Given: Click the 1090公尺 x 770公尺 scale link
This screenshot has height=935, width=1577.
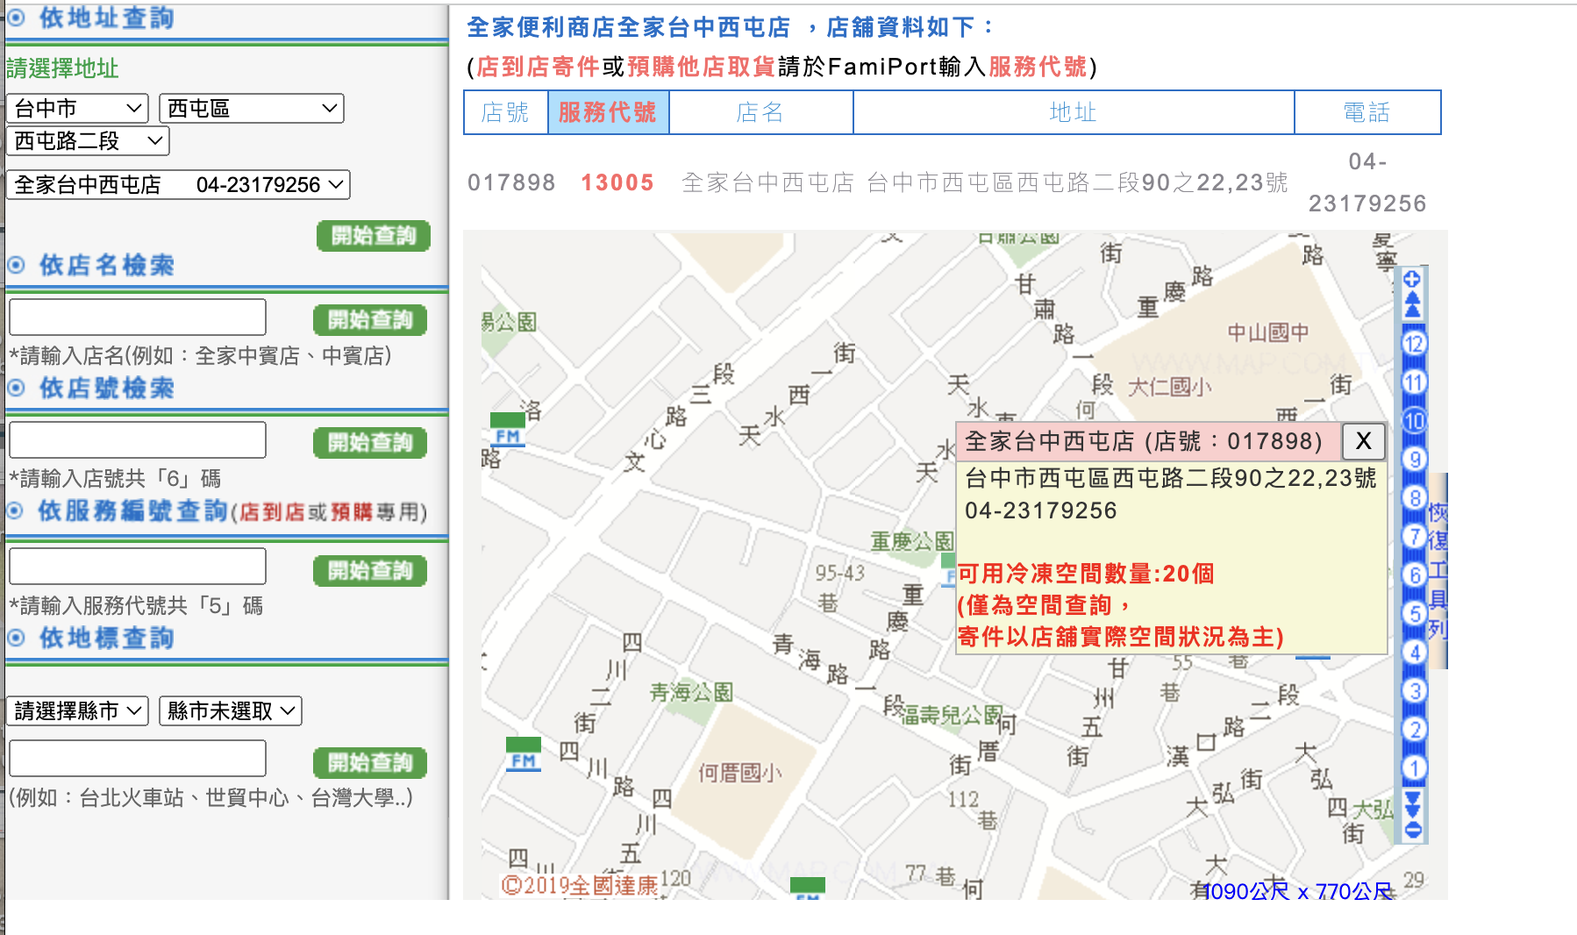Looking at the screenshot, I should click(x=1298, y=891).
